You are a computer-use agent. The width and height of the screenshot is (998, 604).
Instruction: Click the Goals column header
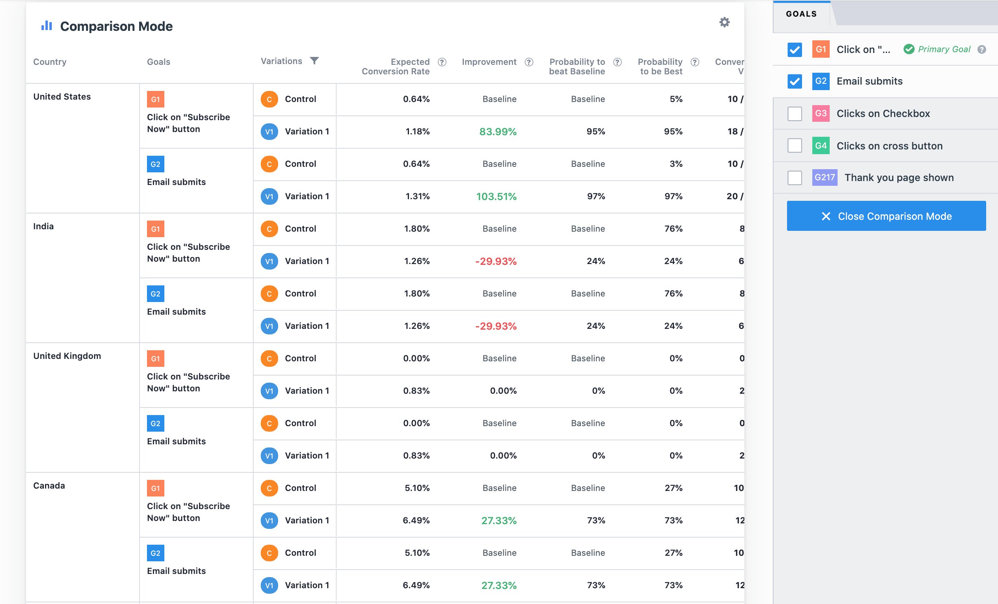point(158,62)
